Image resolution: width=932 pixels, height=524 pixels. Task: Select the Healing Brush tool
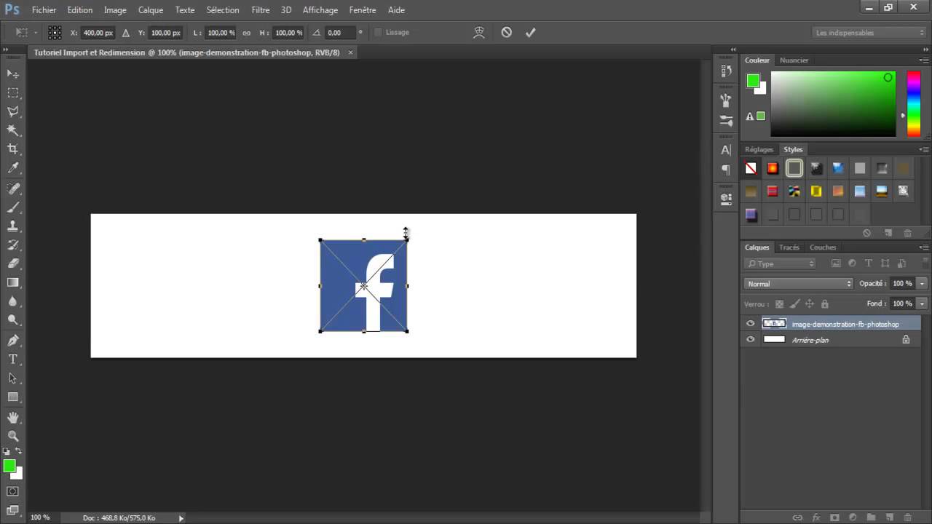[x=13, y=188]
